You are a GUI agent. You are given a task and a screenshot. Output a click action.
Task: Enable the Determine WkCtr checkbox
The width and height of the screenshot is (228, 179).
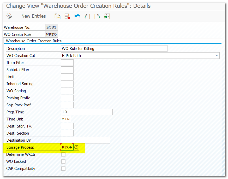[x=63, y=154]
